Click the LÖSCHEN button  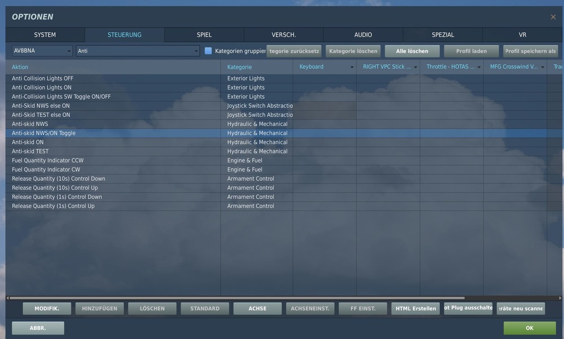pos(152,309)
